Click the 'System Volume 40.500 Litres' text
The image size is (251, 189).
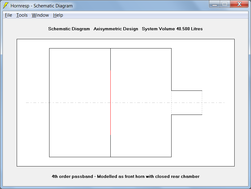point(172,29)
